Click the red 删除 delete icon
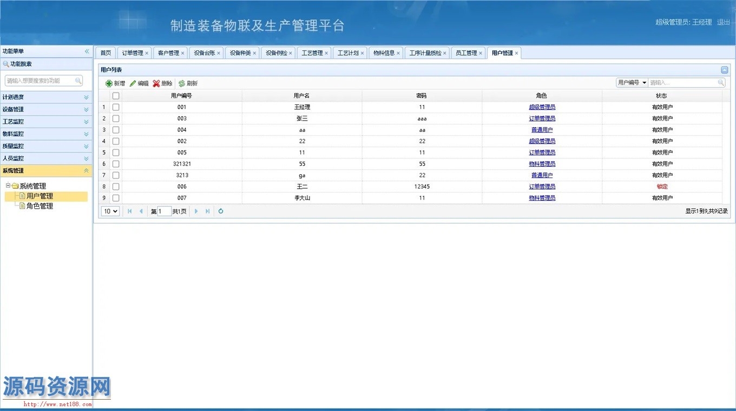 coord(156,83)
